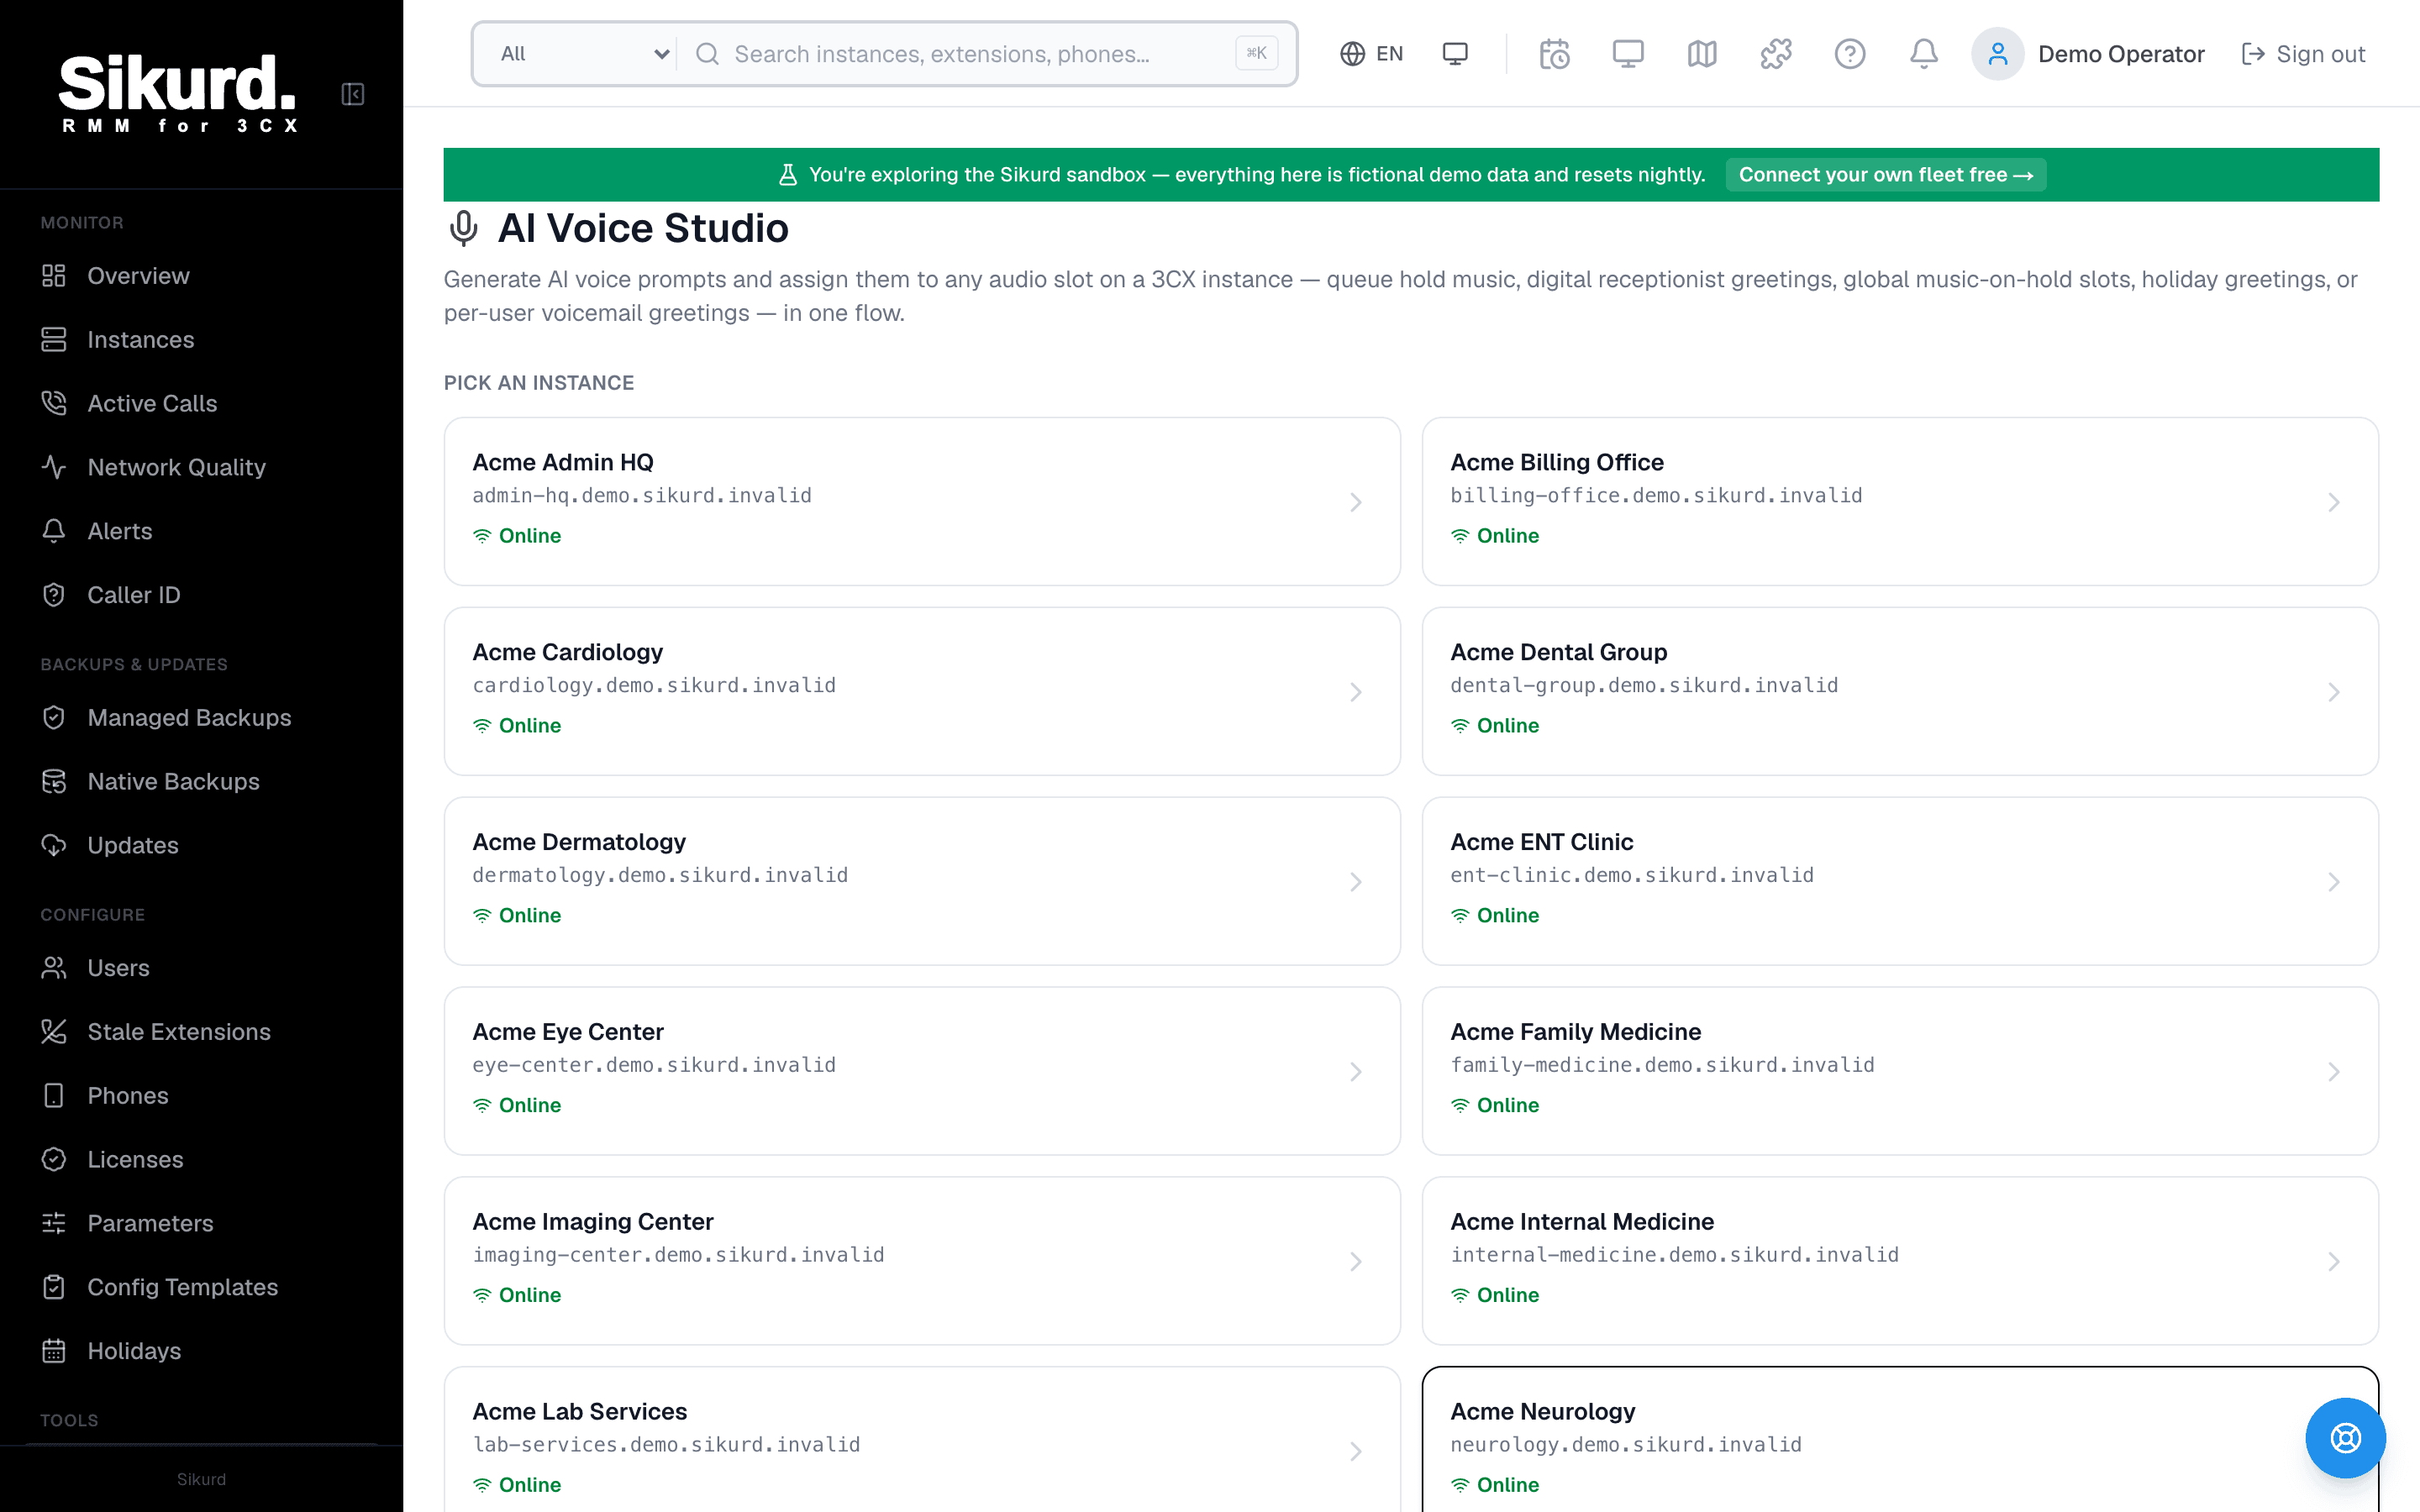The image size is (2420, 1512).
Task: Click the Phones device icon
Action: point(54,1096)
